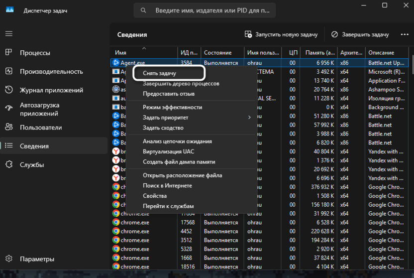Click process icon in the 3 492 K Microsoft row
This screenshot has height=278, width=414.
click(115, 72)
